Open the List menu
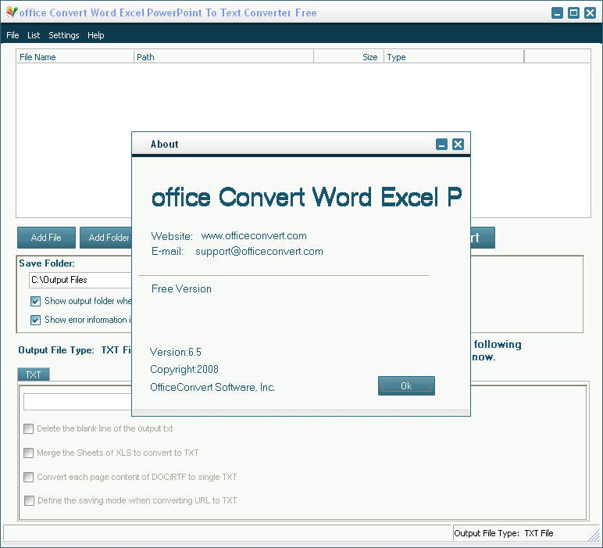Viewport: 603px width, 548px height. pyautogui.click(x=34, y=35)
